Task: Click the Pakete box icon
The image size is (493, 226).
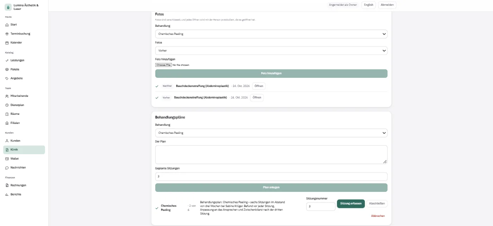Action: (x=7, y=69)
